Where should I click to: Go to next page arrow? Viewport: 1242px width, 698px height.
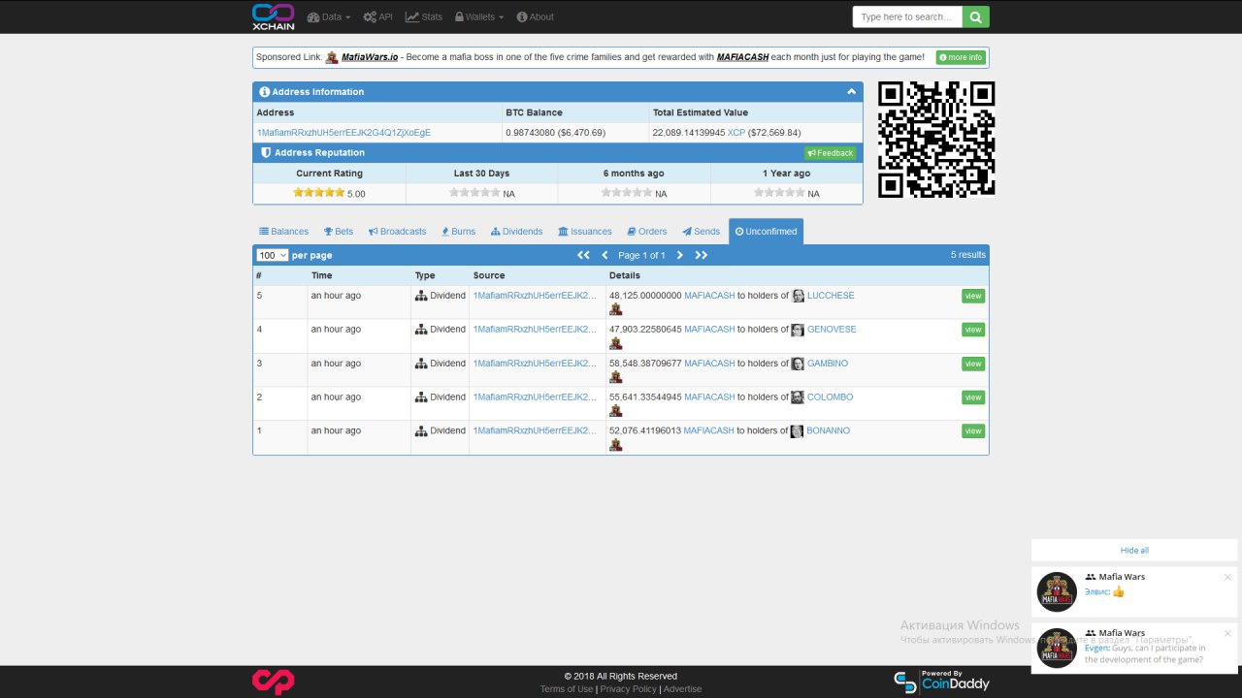679,255
